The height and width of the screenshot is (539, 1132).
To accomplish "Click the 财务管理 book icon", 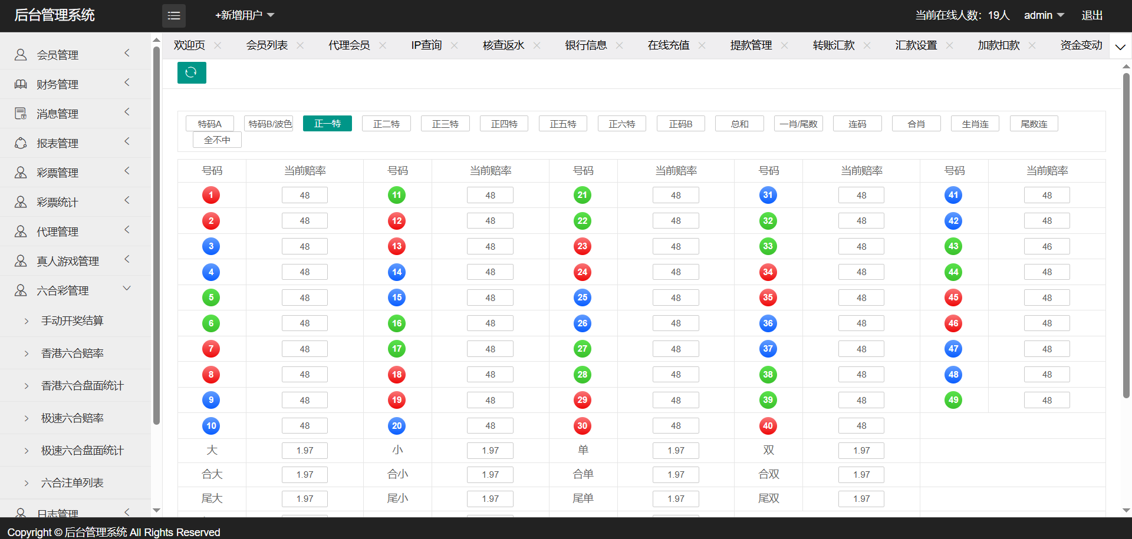I will pos(21,84).
